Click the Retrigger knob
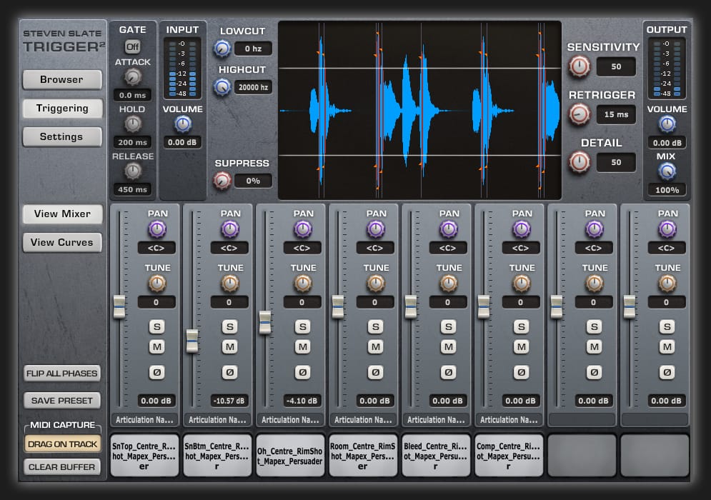 [x=580, y=114]
